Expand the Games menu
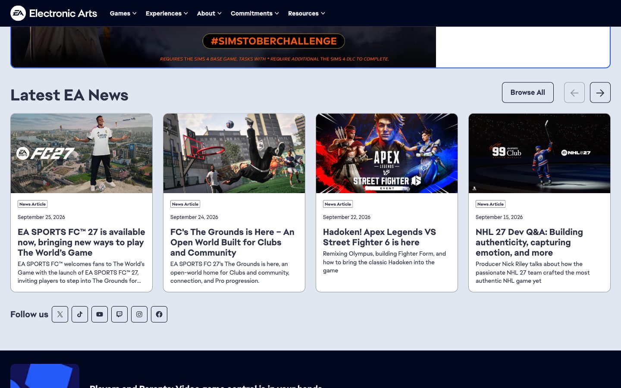Image resolution: width=621 pixels, height=388 pixels. click(123, 13)
